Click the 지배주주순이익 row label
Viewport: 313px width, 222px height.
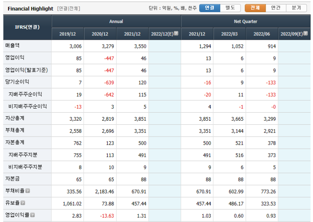(25, 94)
